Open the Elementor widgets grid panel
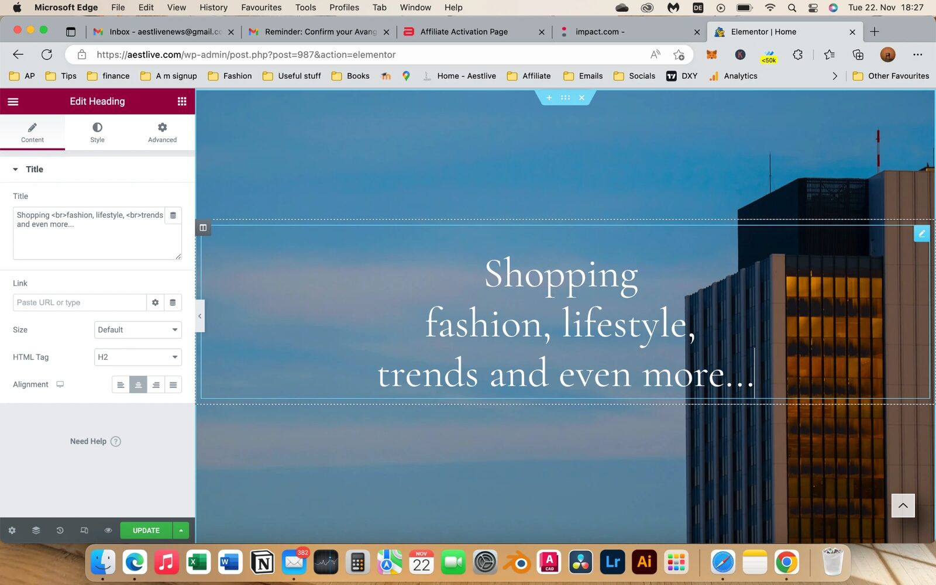936x585 pixels. (x=182, y=101)
